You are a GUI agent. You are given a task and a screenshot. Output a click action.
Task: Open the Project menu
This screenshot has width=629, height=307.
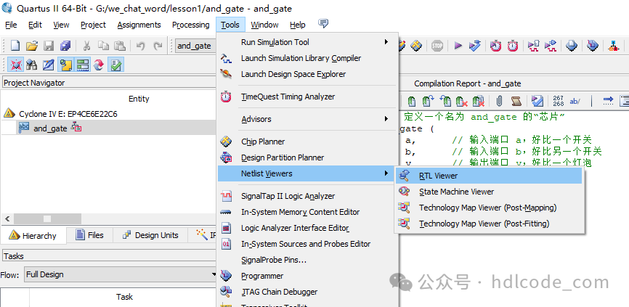[x=93, y=25]
